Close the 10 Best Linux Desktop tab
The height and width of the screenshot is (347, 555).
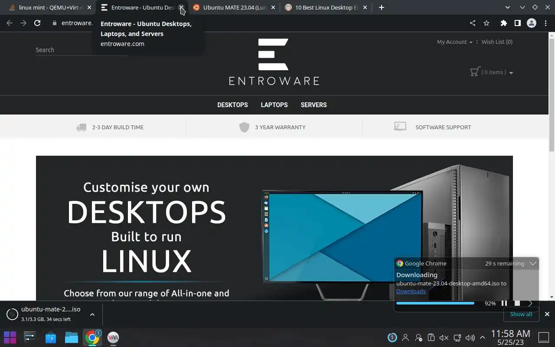[x=365, y=7]
